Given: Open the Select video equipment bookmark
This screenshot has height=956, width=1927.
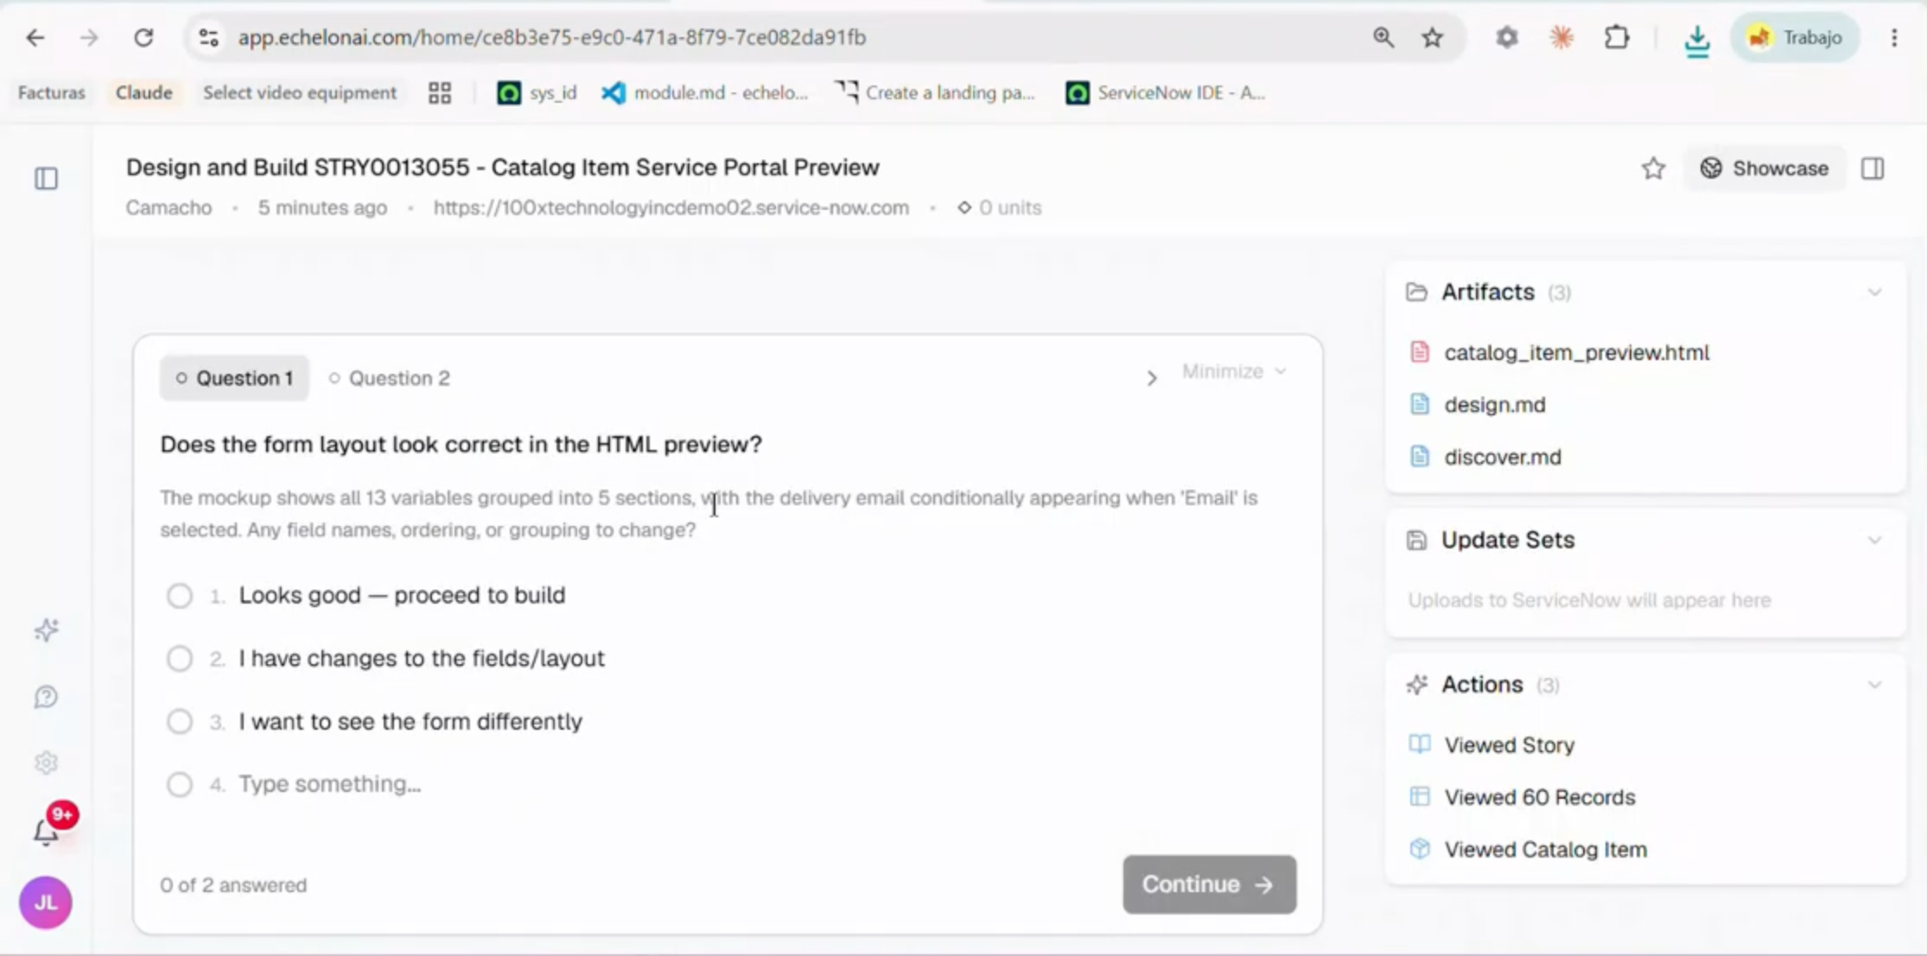Looking at the screenshot, I should click(x=300, y=92).
